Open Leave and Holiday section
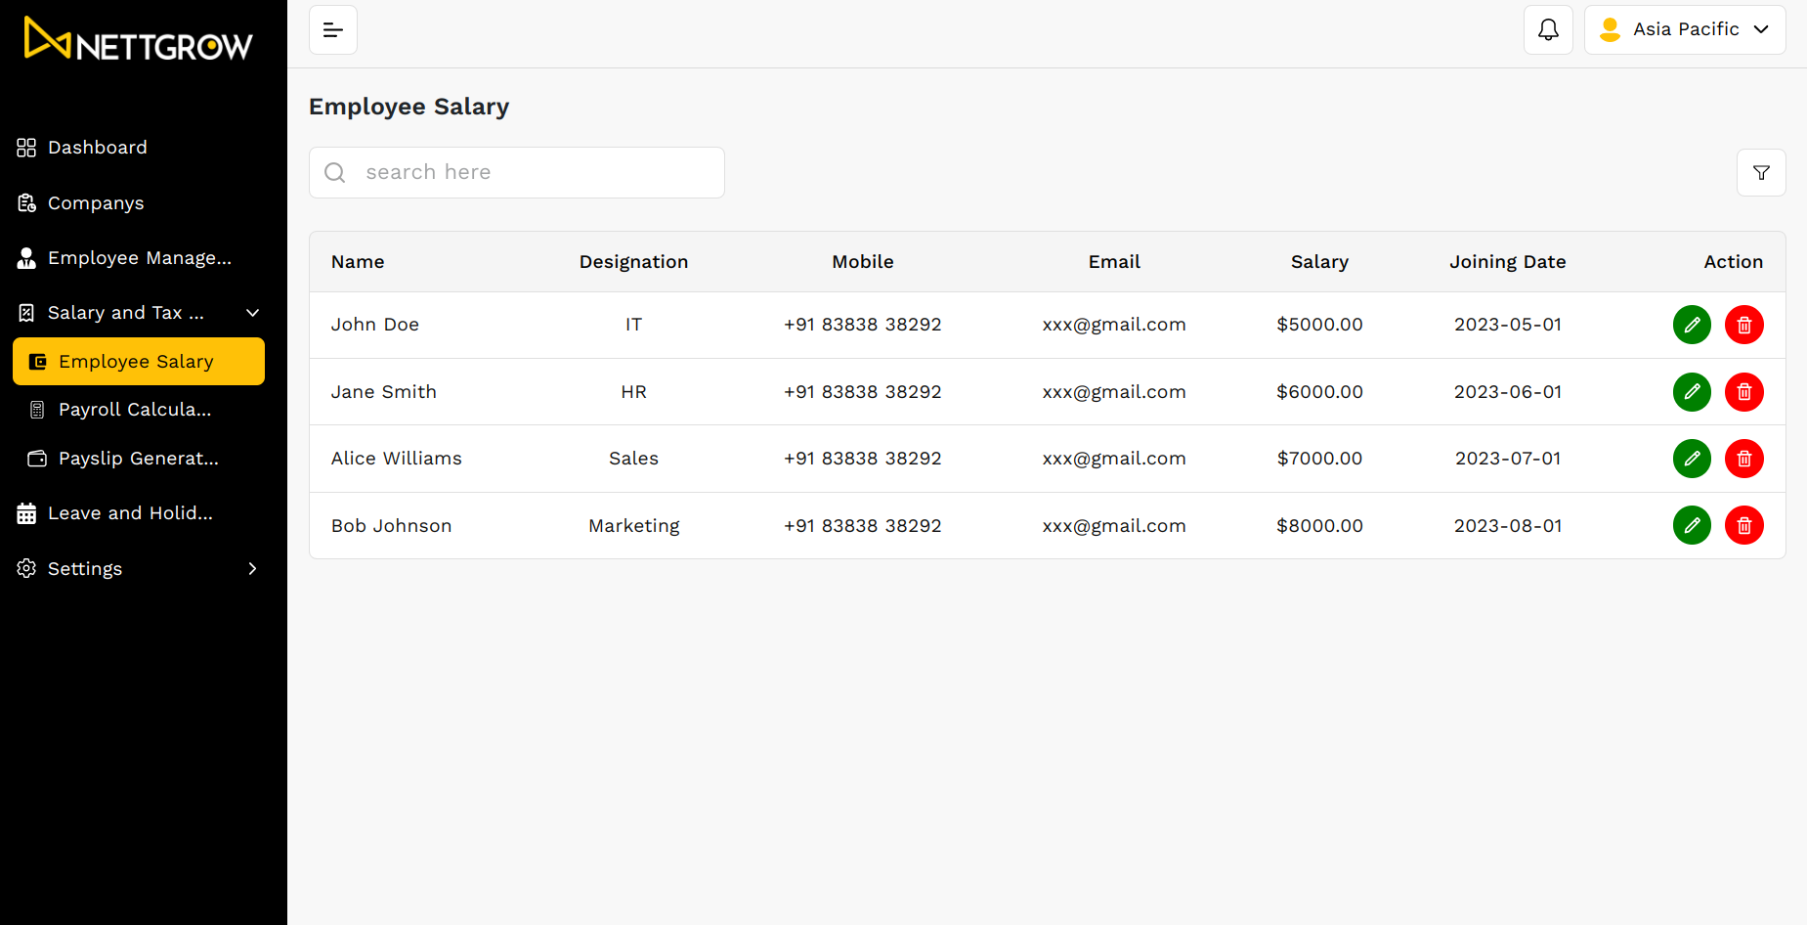Image resolution: width=1807 pixels, height=925 pixels. point(130,513)
